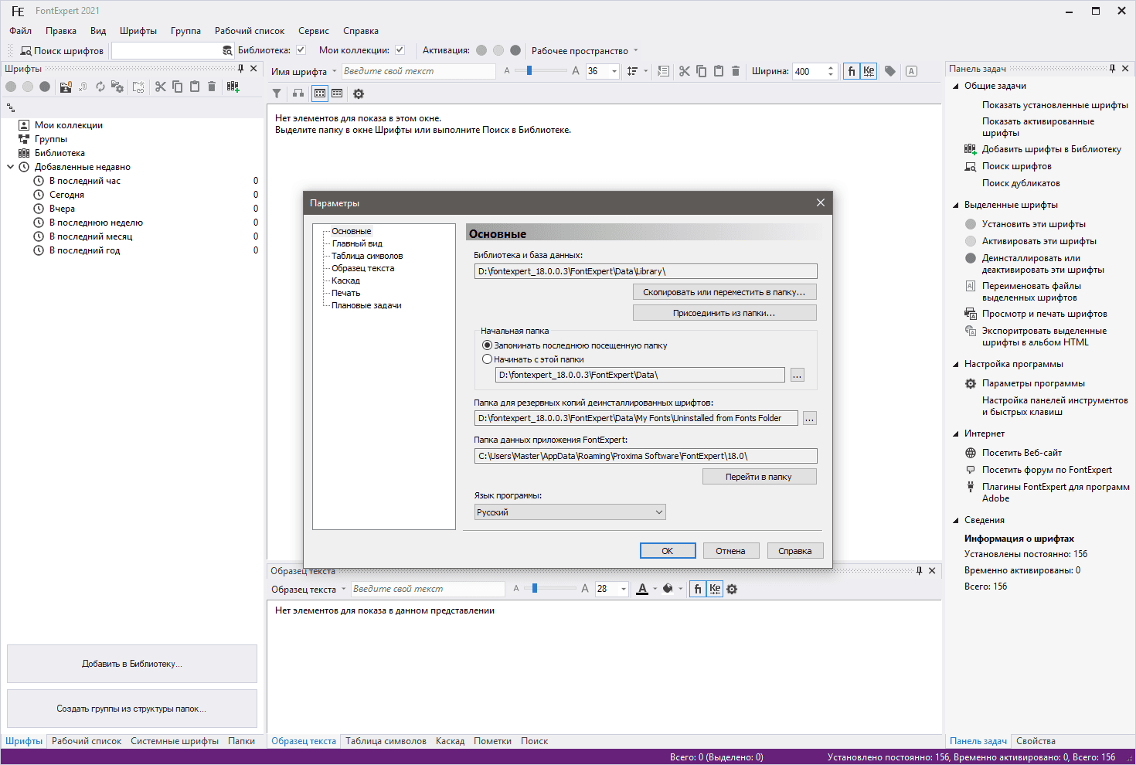Click 'Перейти в папку' button
This screenshot has height=765, width=1136.
759,477
